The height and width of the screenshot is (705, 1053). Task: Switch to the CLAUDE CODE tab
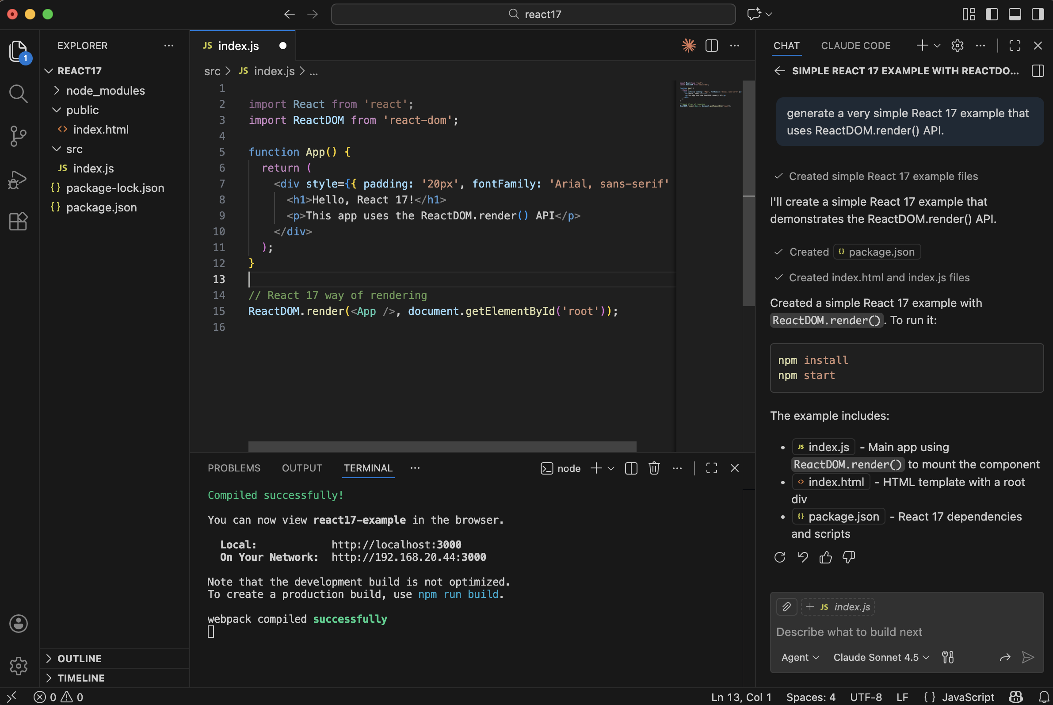(855, 46)
